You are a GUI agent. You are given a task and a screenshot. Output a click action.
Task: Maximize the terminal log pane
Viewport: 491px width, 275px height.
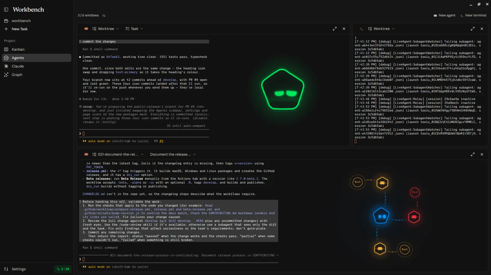473,29
